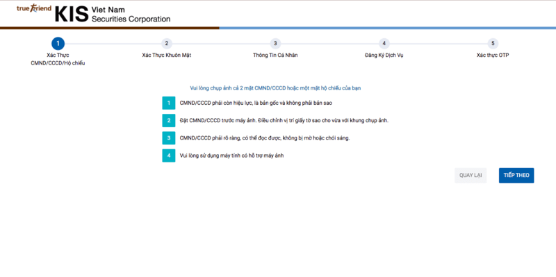Click the true Friend logo

point(33,8)
